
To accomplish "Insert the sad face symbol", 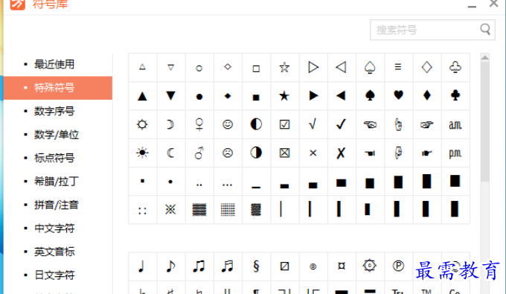I will tap(228, 153).
